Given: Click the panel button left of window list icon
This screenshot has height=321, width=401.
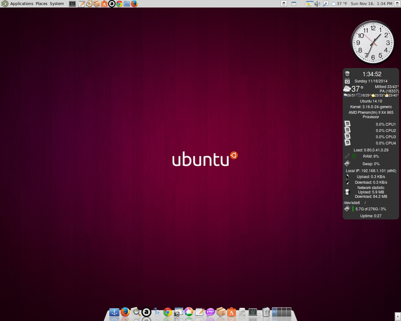Looking at the screenshot, I should pyautogui.click(x=284, y=4).
